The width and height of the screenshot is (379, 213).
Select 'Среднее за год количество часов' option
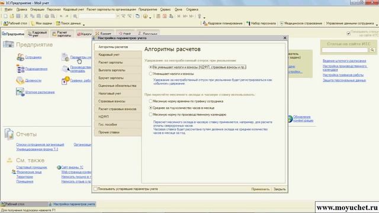pos(150,108)
